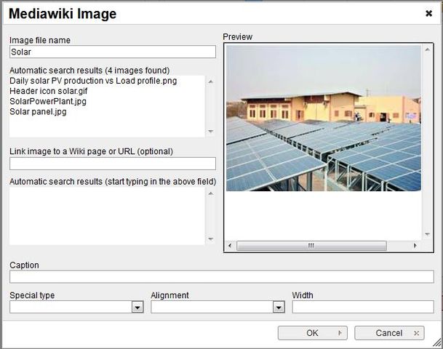Viewport: 443px width, 349px height.
Task: Open the Special type dropdown
Action: tap(137, 308)
